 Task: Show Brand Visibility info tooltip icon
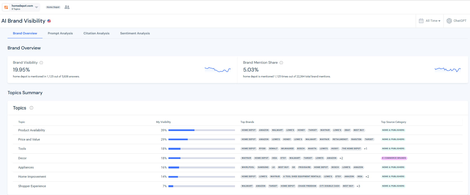(x=41, y=63)
